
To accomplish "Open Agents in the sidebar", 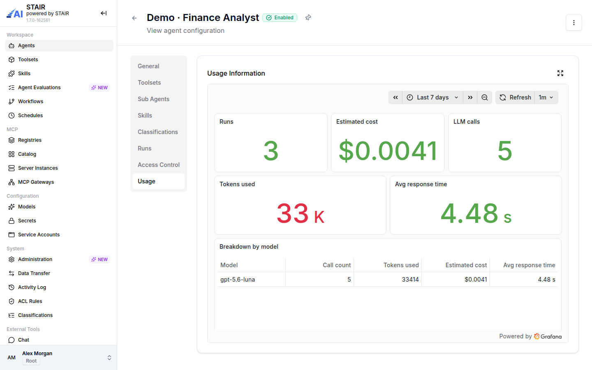I will coord(59,46).
